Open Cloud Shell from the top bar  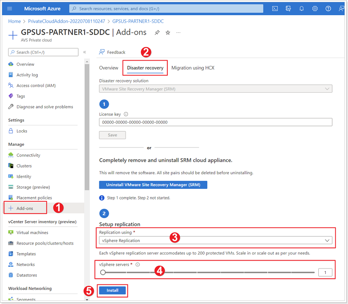pyautogui.click(x=275, y=9)
